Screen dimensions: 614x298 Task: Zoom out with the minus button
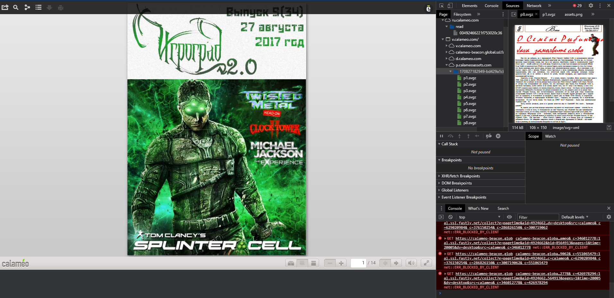coord(330,263)
